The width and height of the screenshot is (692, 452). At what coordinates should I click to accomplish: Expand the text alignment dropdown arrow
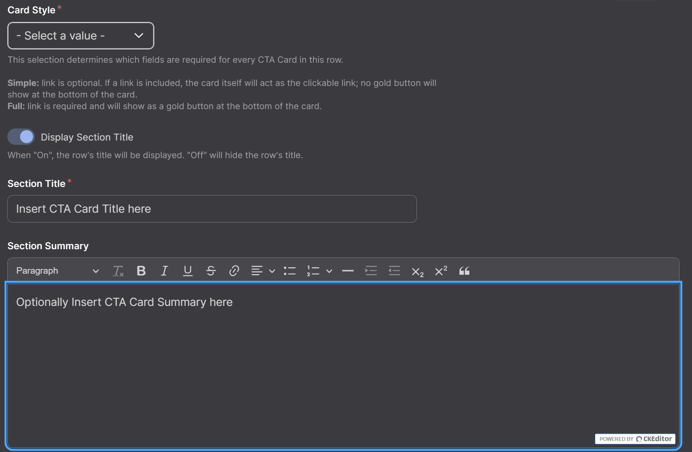(272, 271)
